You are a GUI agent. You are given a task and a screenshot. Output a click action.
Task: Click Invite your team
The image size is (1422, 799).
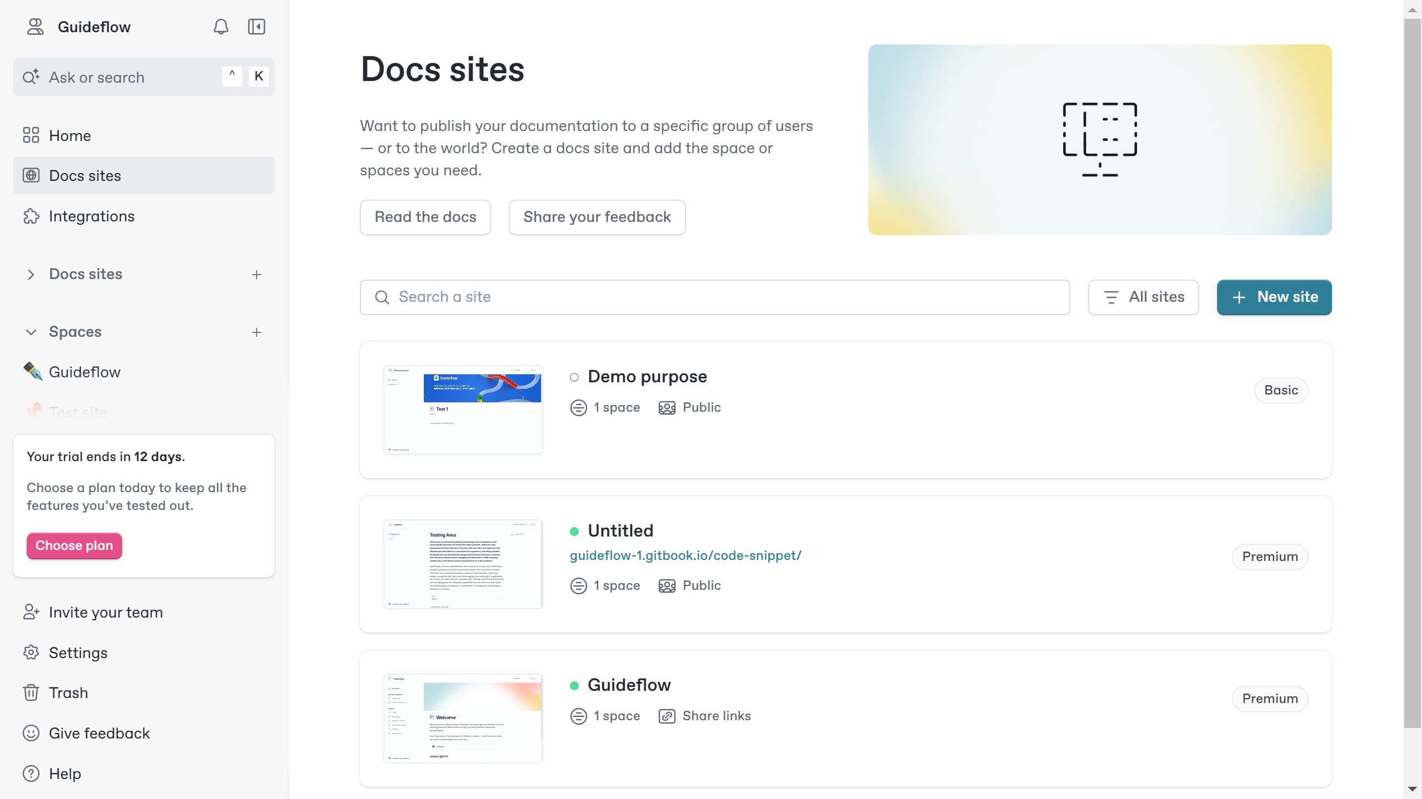[x=143, y=612]
